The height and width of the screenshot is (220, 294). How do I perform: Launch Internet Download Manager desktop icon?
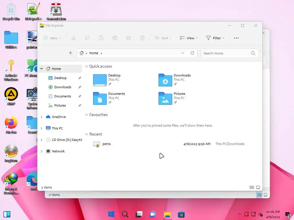(11, 184)
